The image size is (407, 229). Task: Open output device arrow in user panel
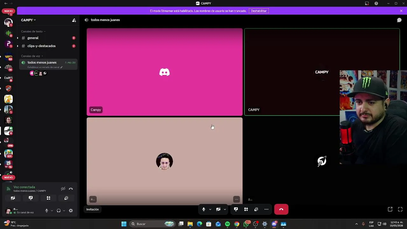pyautogui.click(x=64, y=211)
